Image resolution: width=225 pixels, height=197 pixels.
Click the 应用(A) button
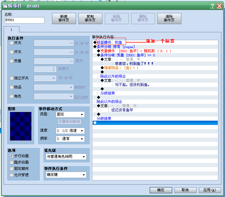tap(210, 190)
